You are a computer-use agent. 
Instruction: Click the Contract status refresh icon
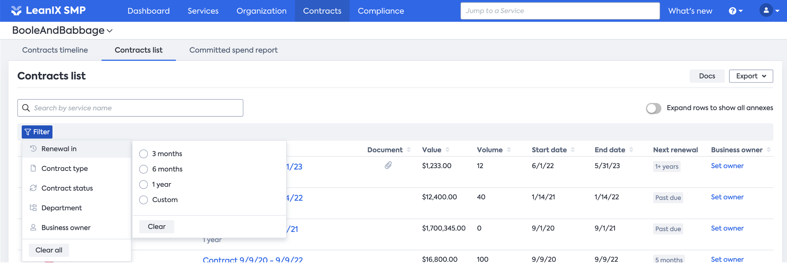(x=33, y=188)
